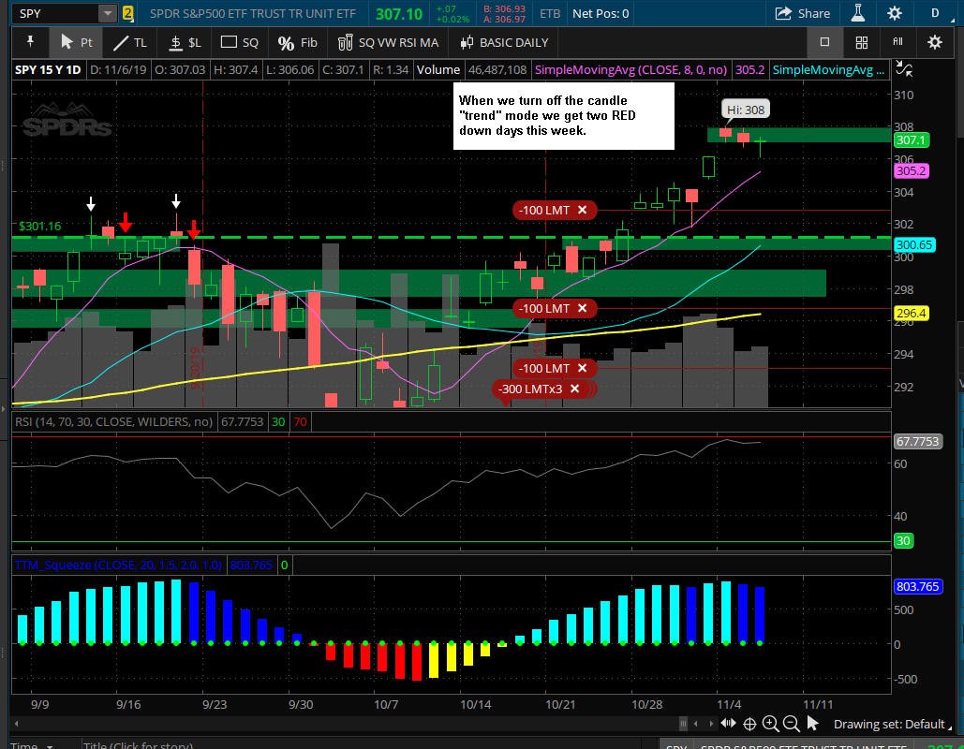The width and height of the screenshot is (964, 749).
Task: Toggle the $L price level tool
Action: [x=185, y=42]
